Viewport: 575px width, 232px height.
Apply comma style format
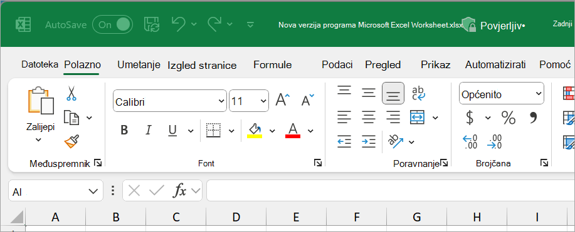(x=533, y=118)
